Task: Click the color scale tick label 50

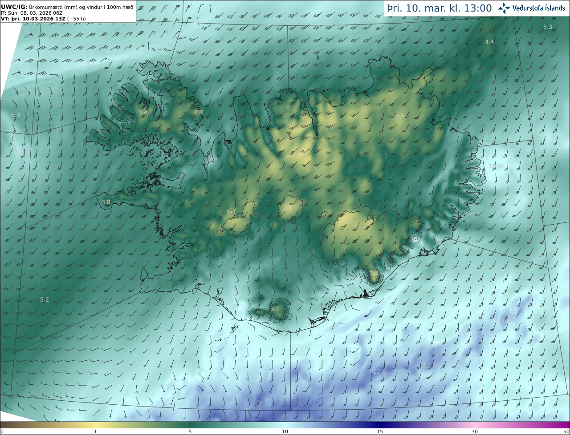Action: (566, 431)
